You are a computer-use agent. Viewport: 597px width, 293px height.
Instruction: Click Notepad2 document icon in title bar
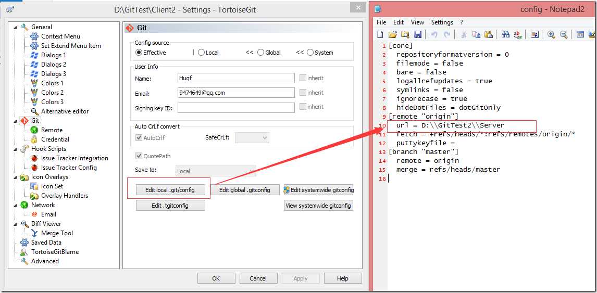tap(377, 9)
